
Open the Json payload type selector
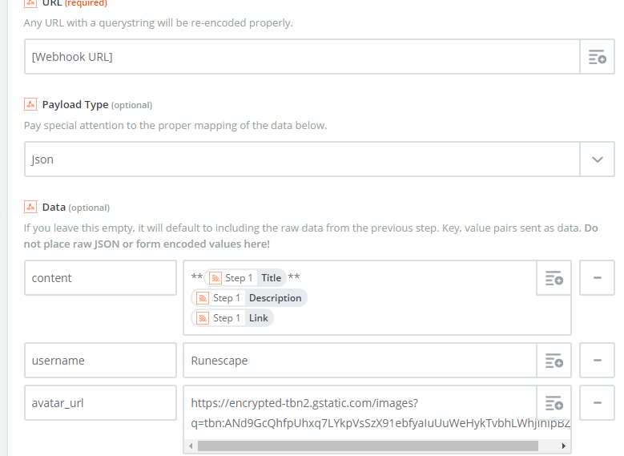click(x=301, y=159)
